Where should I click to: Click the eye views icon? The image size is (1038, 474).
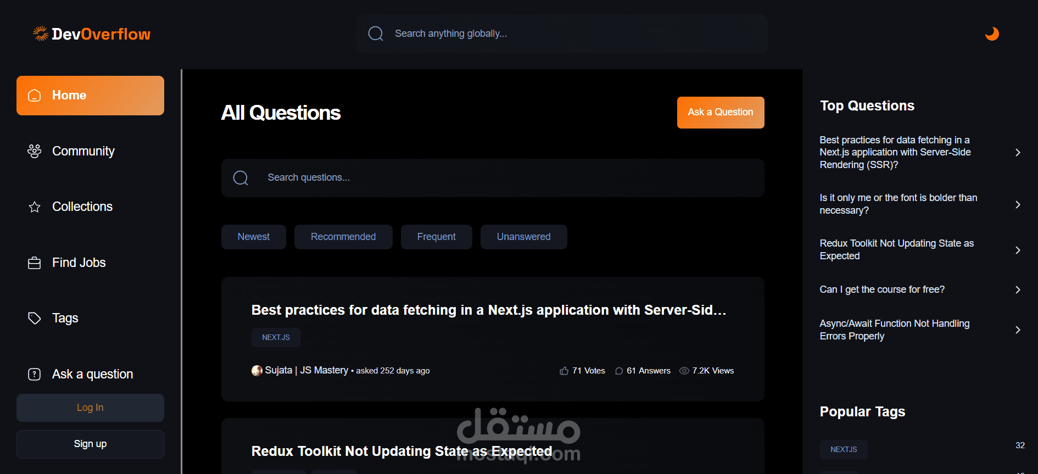(x=684, y=371)
